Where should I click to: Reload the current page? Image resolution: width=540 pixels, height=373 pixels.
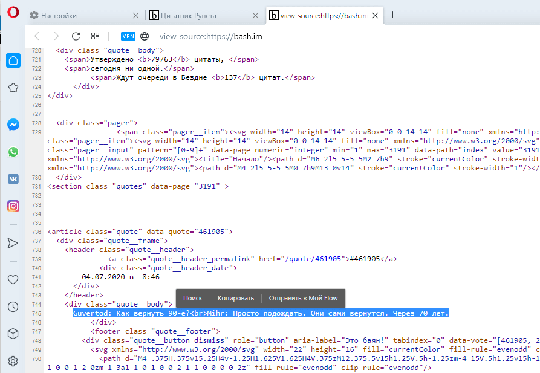[76, 36]
